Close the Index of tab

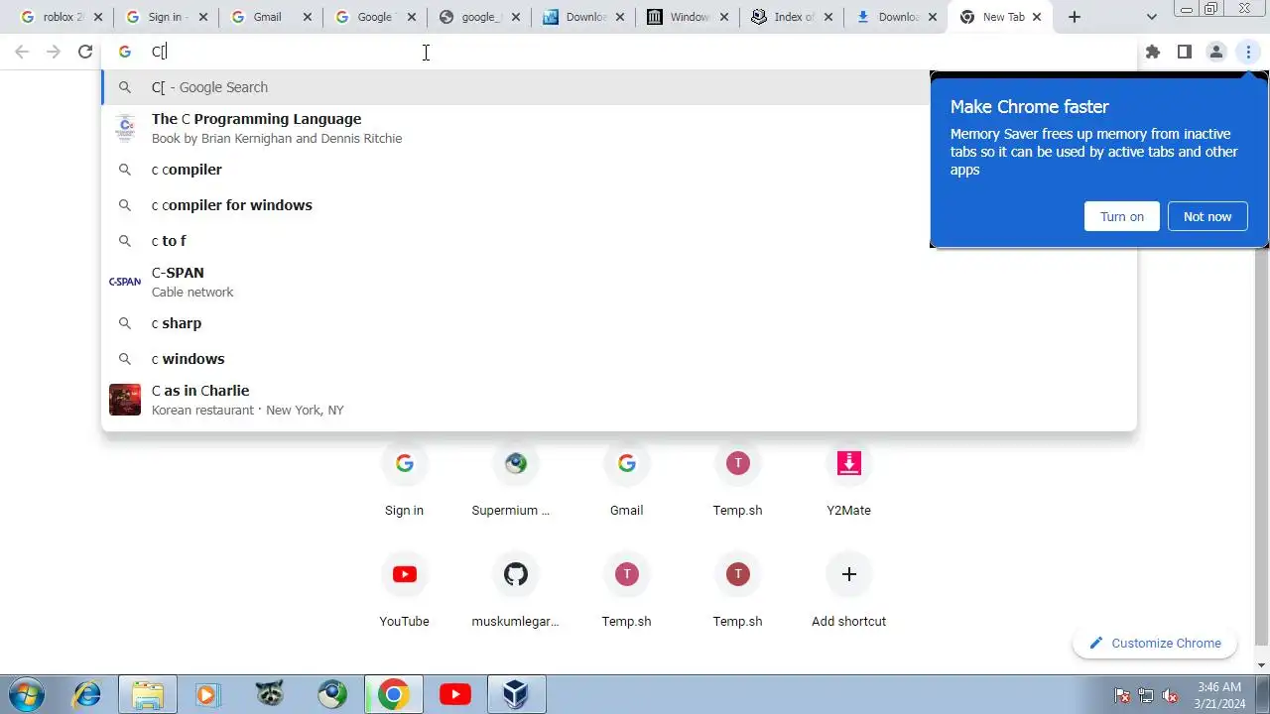pyautogui.click(x=828, y=17)
